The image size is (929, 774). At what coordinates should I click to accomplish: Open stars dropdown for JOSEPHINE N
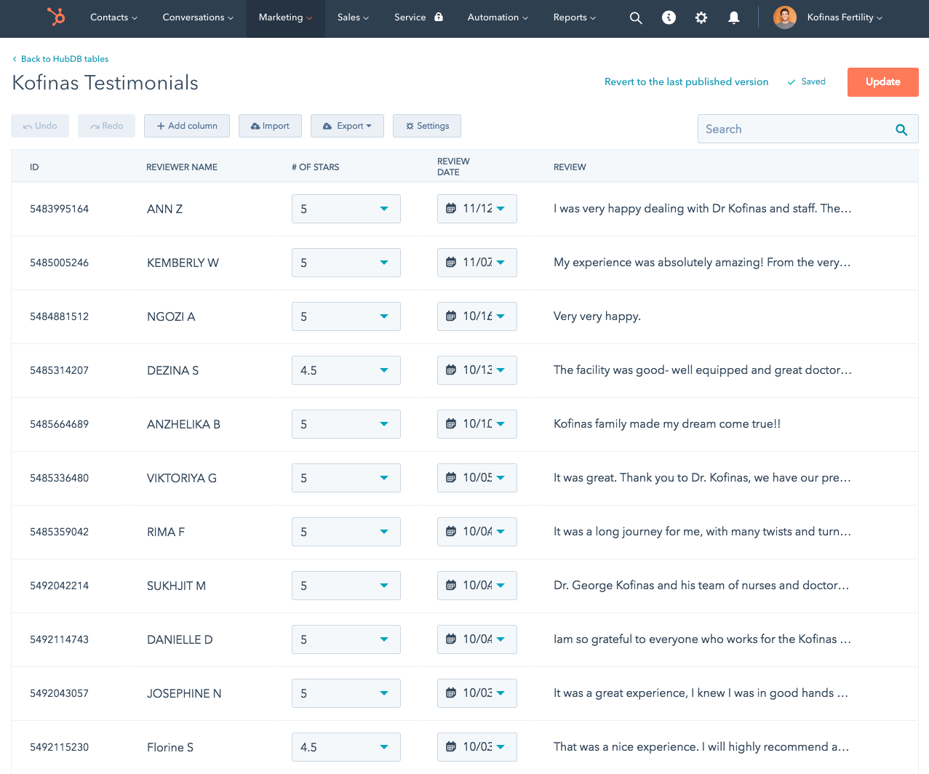(346, 693)
